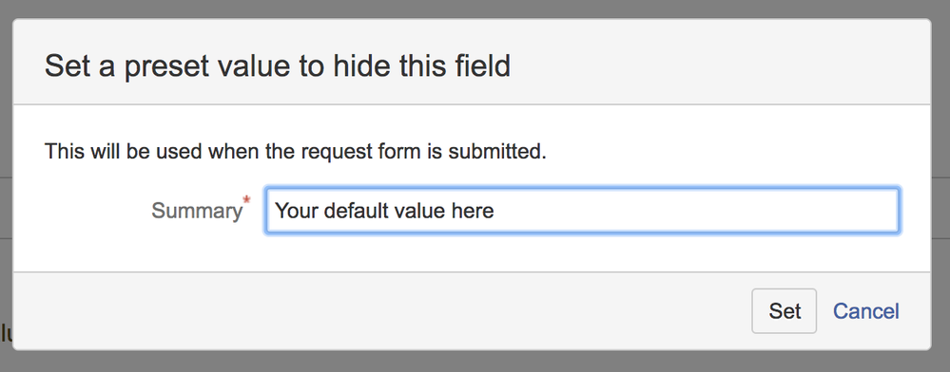Click the Summary field label
950x372 pixels.
click(196, 211)
